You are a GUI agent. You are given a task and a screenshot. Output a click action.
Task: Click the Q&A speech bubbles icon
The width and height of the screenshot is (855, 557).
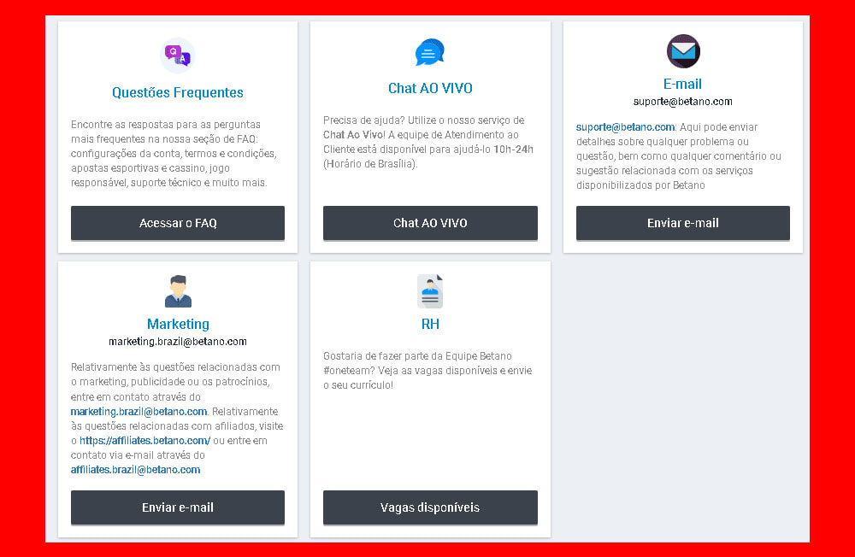[x=178, y=55]
